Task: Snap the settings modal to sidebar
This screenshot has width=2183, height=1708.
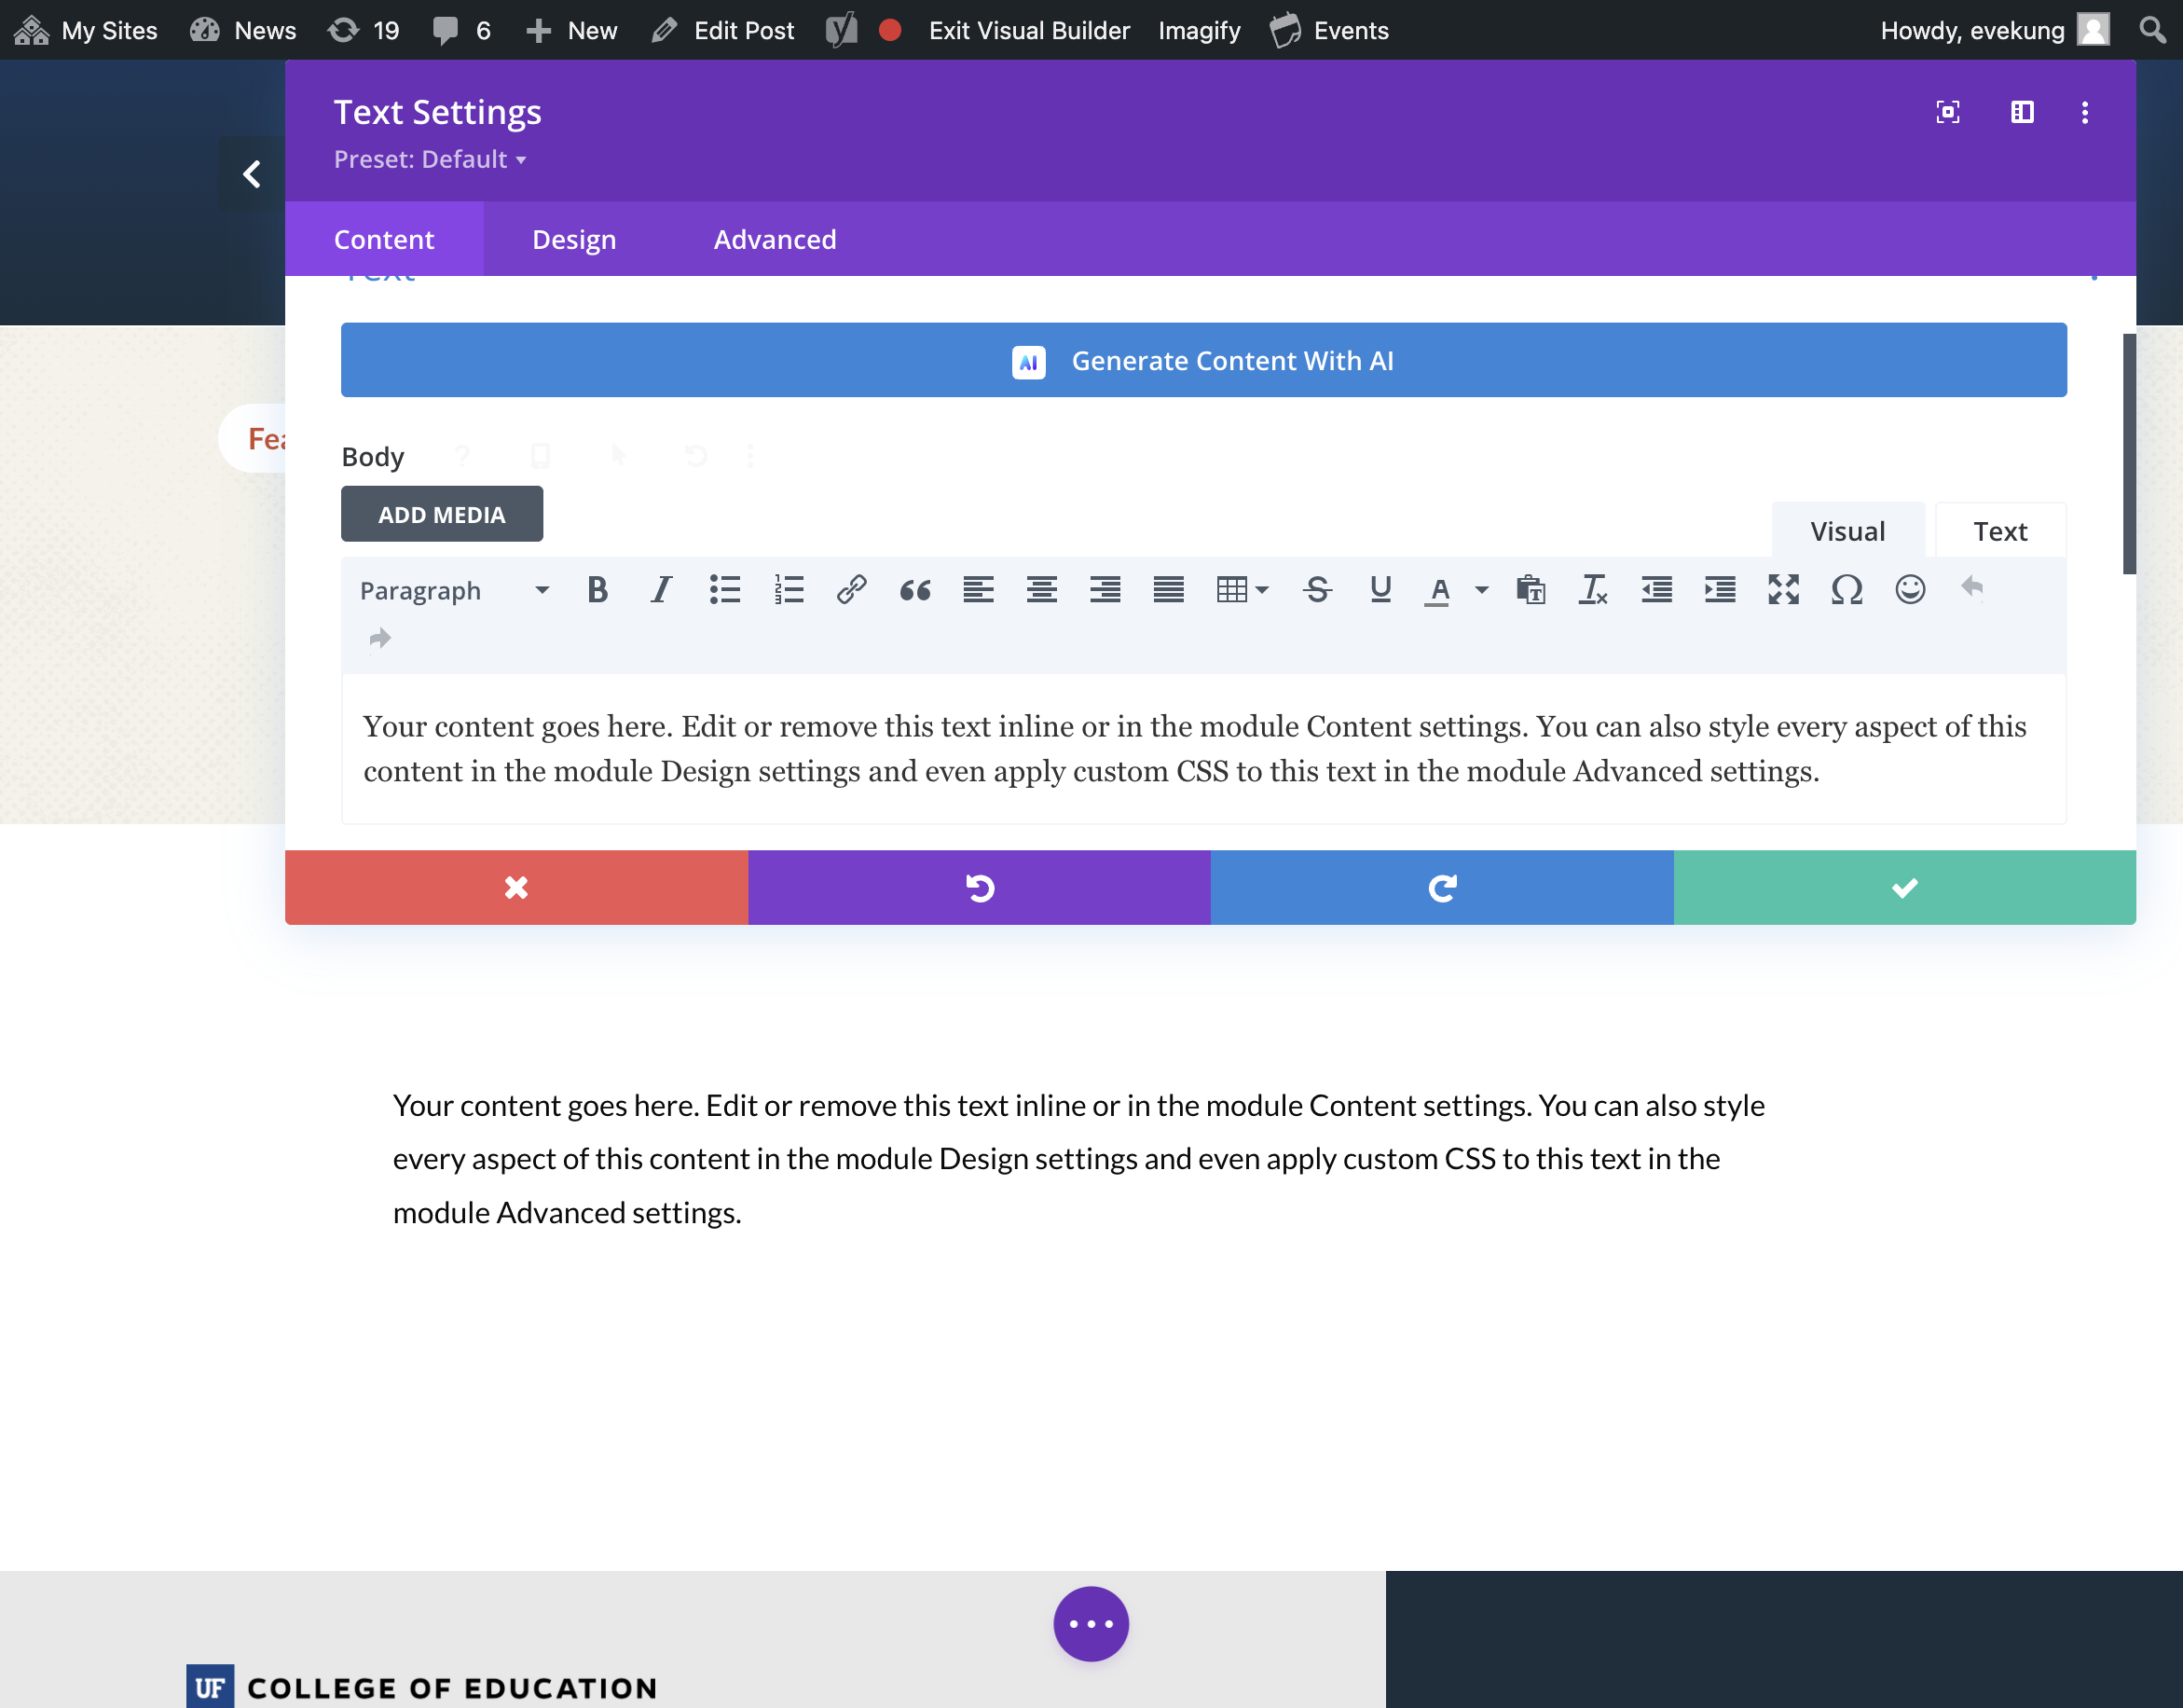Action: click(2022, 112)
